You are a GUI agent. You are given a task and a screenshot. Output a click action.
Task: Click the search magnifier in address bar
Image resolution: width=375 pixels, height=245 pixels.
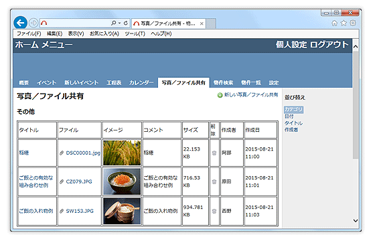[113, 23]
